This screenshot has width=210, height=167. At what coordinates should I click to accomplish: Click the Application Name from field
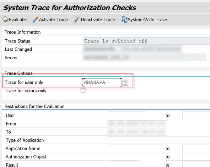135,149
